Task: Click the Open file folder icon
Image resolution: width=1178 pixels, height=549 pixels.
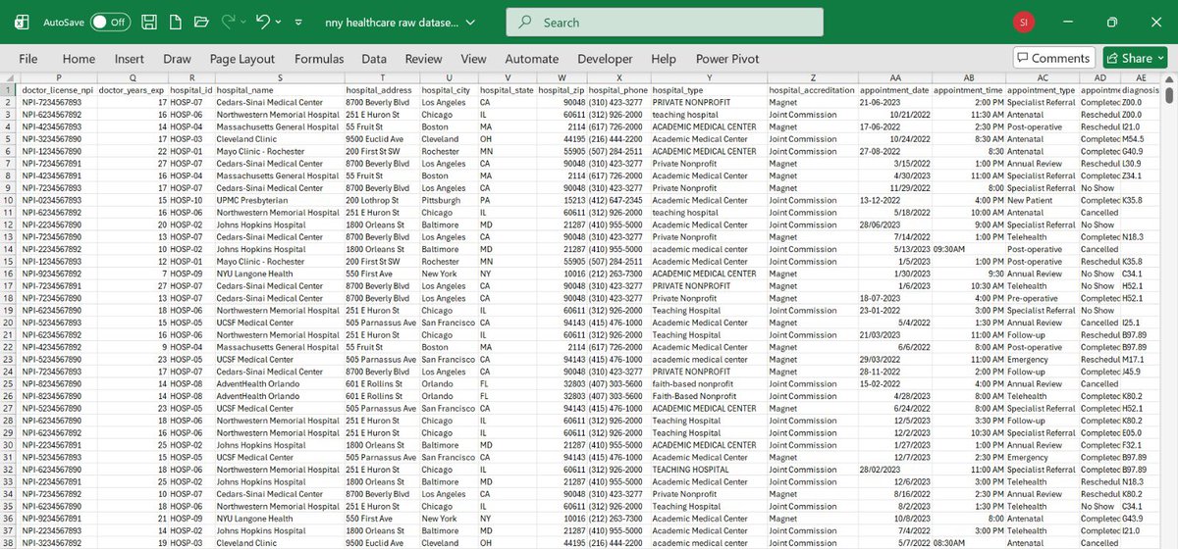Action: tap(201, 22)
